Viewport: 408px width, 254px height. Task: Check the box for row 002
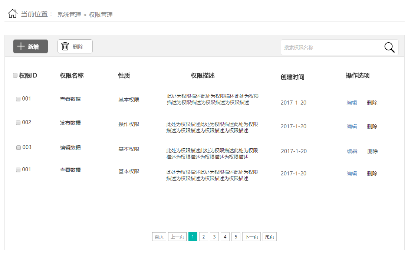pos(18,123)
